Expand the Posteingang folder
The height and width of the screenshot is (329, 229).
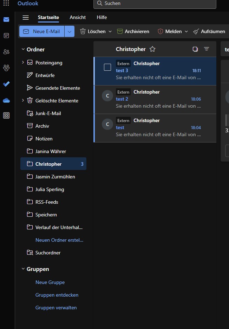[23, 63]
